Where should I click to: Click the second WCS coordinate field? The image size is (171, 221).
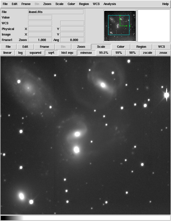coord(72,23)
